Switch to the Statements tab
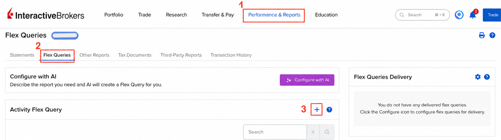501x140 pixels. pos(22,55)
